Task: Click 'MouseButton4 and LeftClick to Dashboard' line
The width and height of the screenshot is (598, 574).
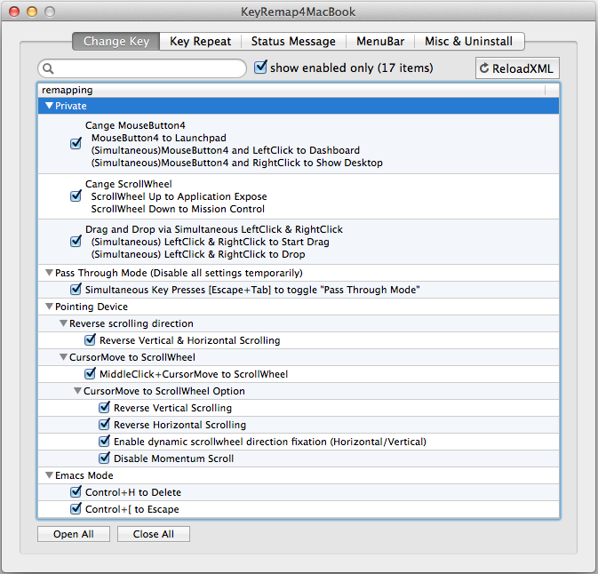Action: coord(226,150)
